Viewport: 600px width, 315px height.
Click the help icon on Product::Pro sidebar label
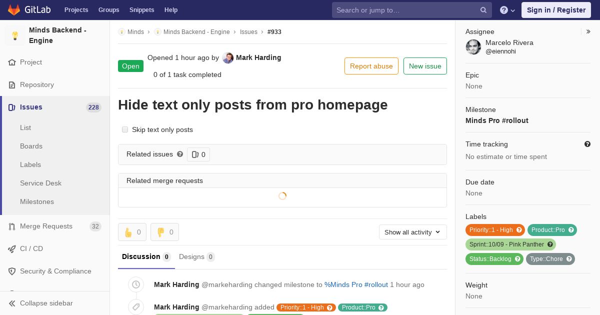(571, 230)
